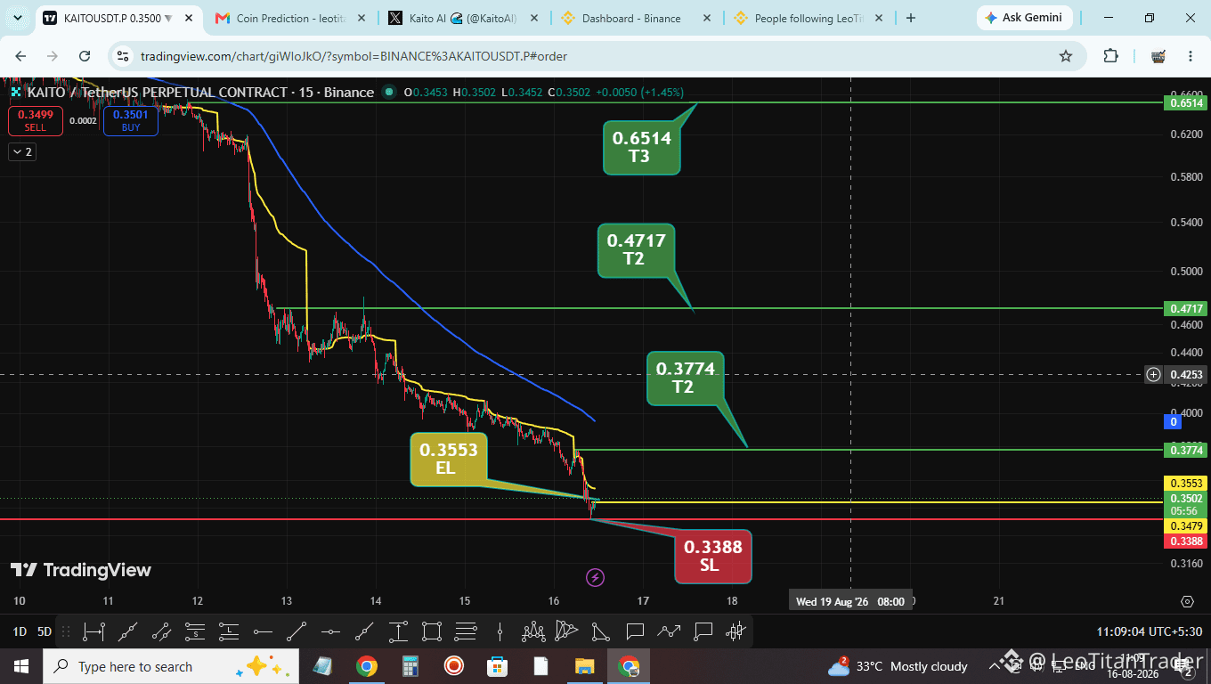Grab the drawing toolbar drag handle
Viewport: 1211px width, 684px height.
(x=65, y=632)
